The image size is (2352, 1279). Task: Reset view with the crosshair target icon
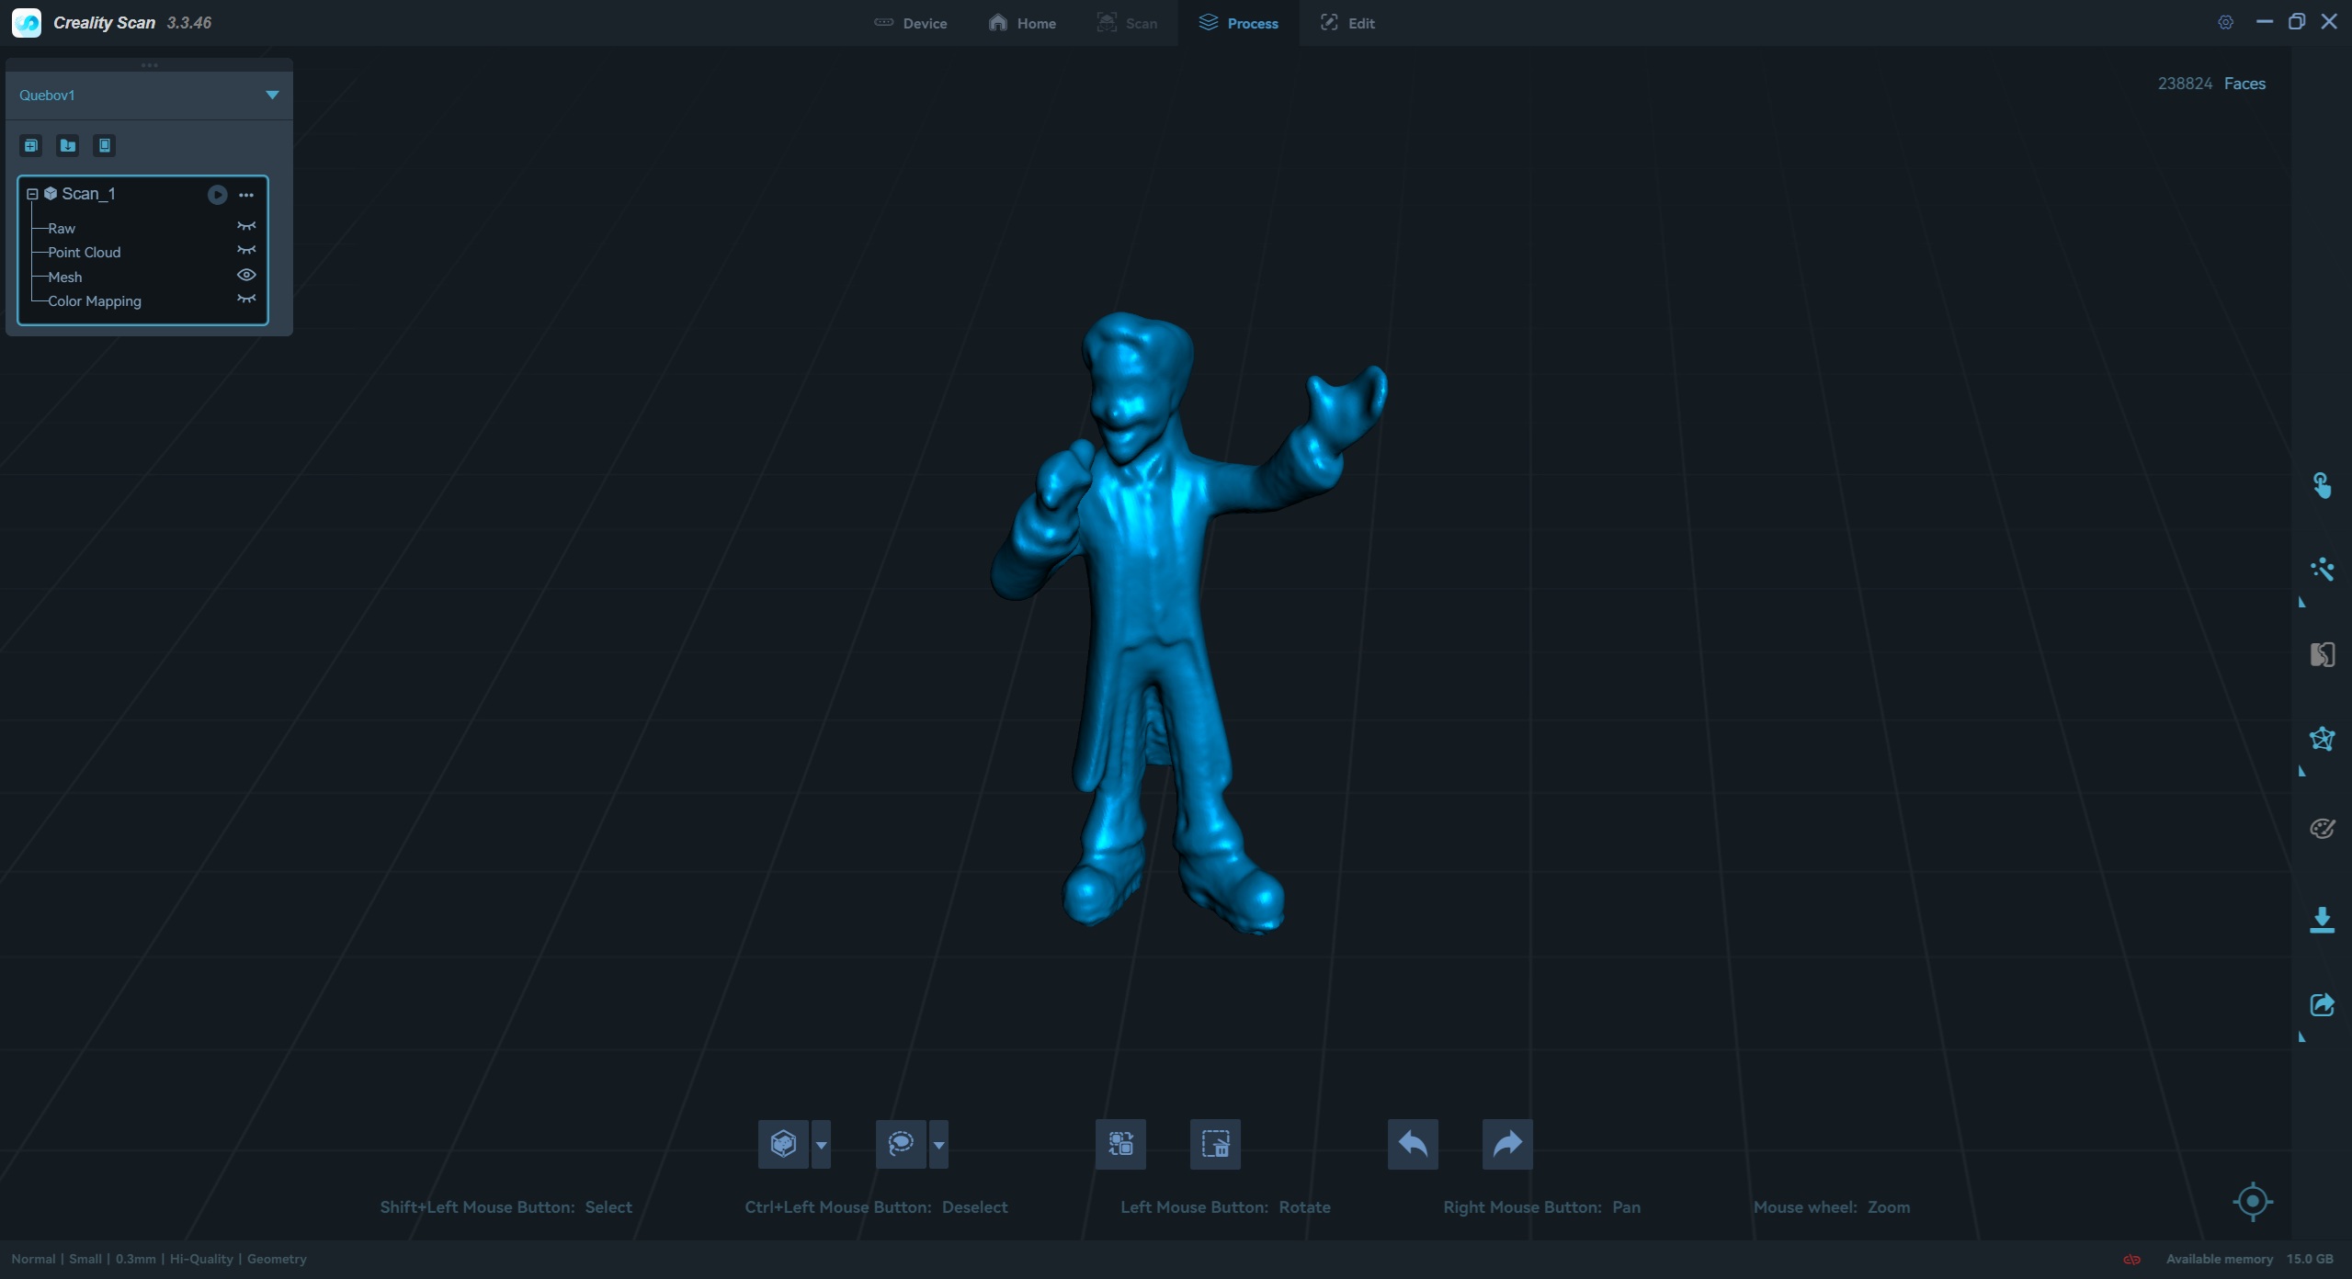pyautogui.click(x=2252, y=1201)
